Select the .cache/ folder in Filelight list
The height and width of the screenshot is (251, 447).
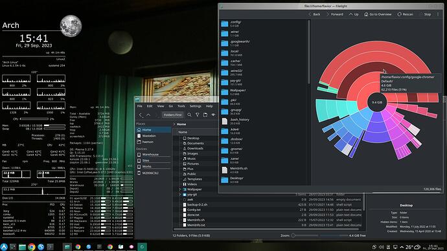coord(264,63)
